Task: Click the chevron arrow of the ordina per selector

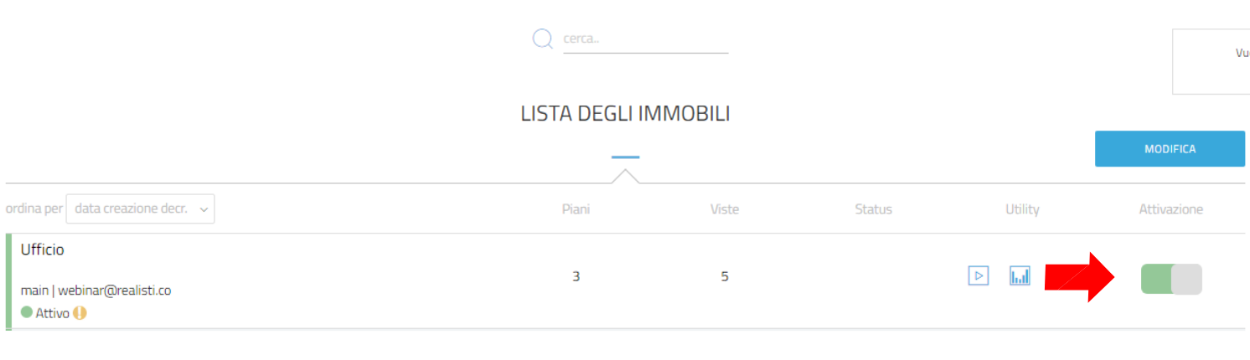Action: click(x=204, y=210)
